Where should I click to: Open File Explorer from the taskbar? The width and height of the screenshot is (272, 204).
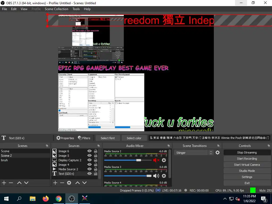point(32,199)
